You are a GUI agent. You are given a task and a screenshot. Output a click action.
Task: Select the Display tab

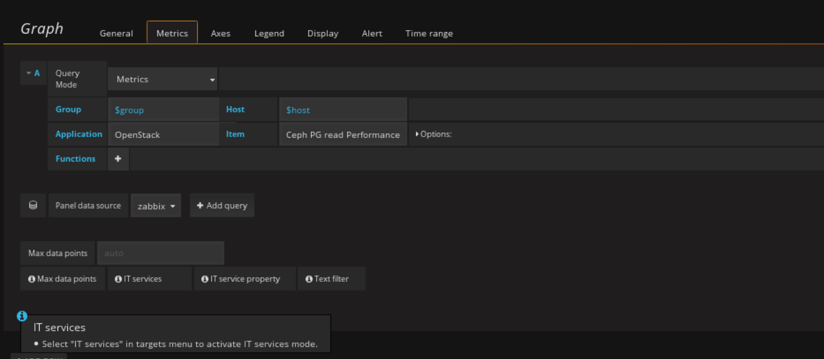pos(322,33)
